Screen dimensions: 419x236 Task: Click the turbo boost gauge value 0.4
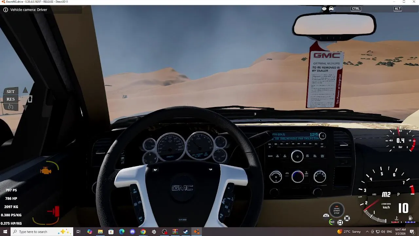[x=401, y=141]
